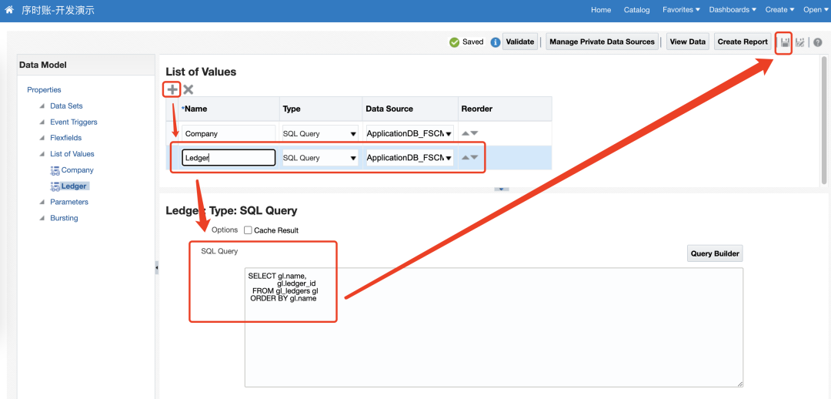Expand the Event Triggers tree node
The width and height of the screenshot is (831, 399).
42,122
